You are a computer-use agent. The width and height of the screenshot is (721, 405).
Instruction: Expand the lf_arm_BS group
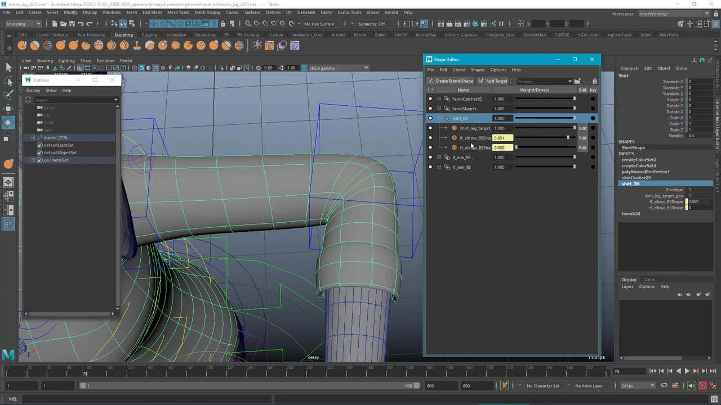pos(439,157)
